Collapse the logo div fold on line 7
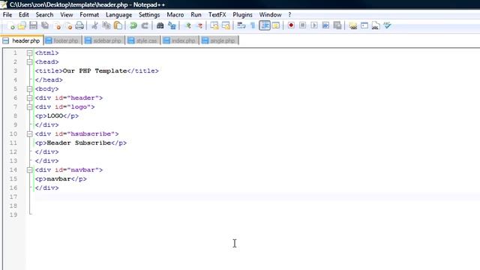The height and width of the screenshot is (270, 480). click(x=30, y=107)
